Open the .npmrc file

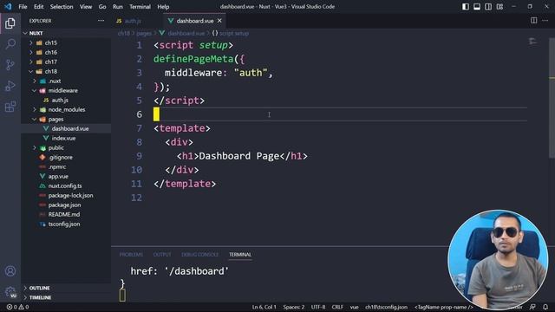[x=66, y=167]
